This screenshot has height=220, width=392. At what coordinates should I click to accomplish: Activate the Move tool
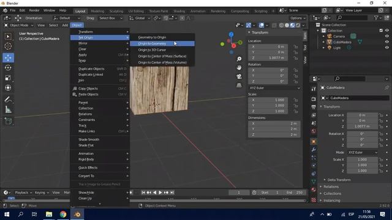click(x=8, y=57)
